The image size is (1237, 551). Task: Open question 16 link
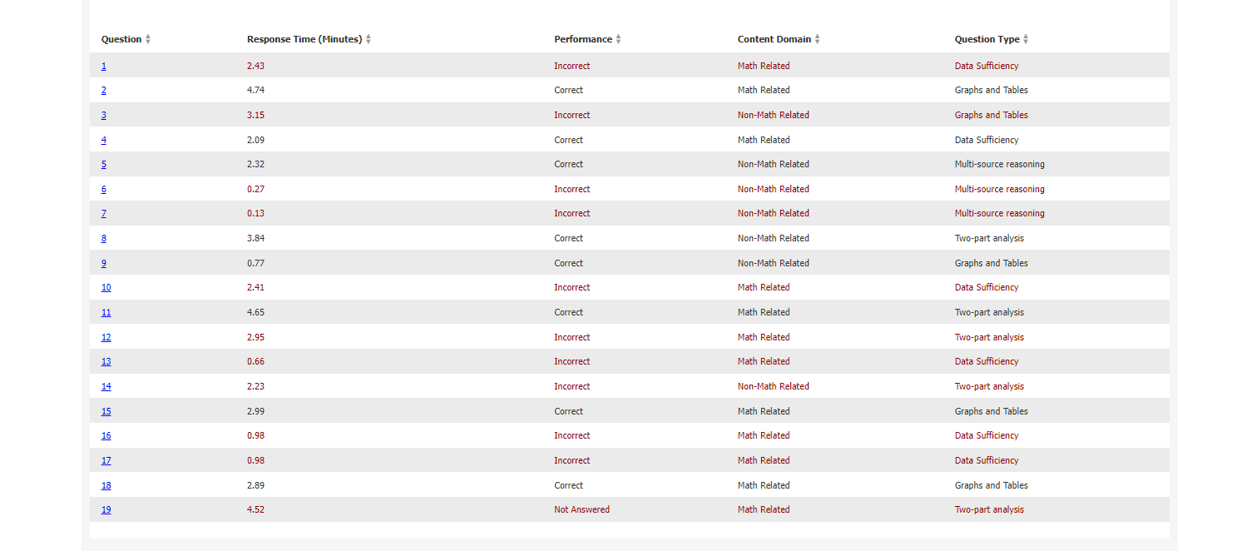(x=106, y=435)
